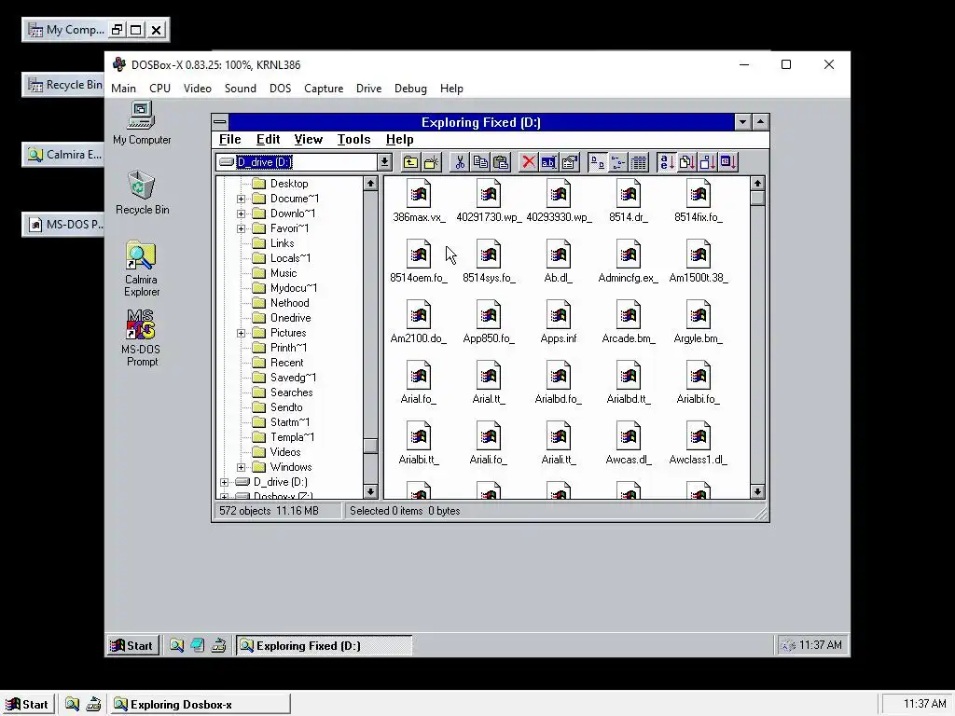
Task: Click tree pane vertical scrollbar thumb
Action: [x=370, y=446]
